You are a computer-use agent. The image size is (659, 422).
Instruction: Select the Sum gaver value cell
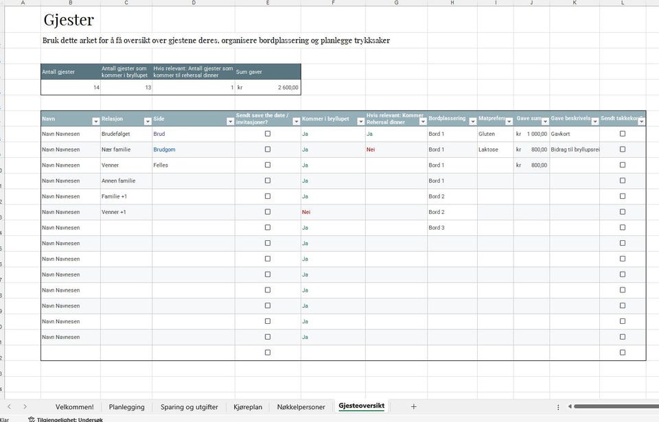pyautogui.click(x=268, y=87)
